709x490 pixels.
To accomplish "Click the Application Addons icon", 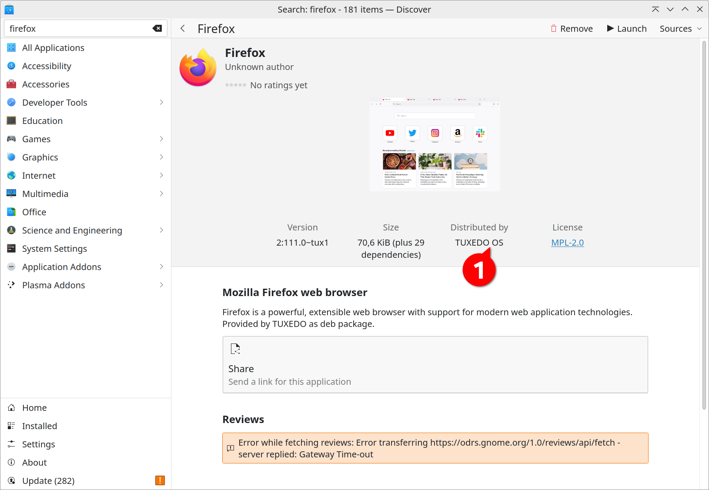I will (x=11, y=267).
